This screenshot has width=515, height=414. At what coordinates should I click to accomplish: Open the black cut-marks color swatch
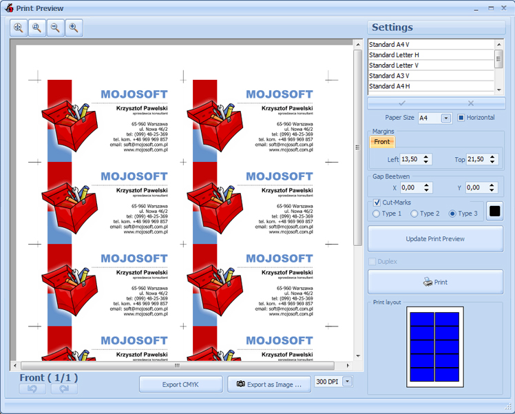[494, 211]
